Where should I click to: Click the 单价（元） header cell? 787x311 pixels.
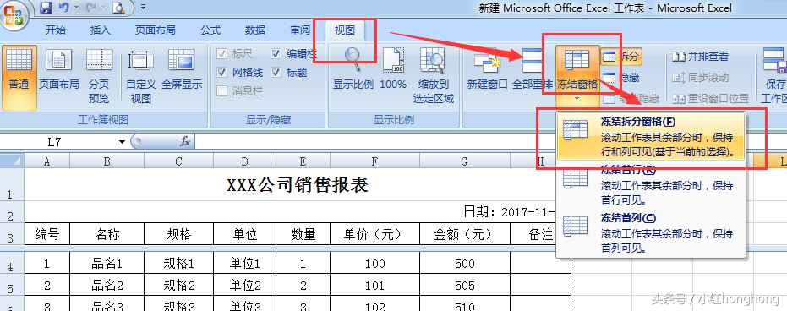[x=374, y=234]
